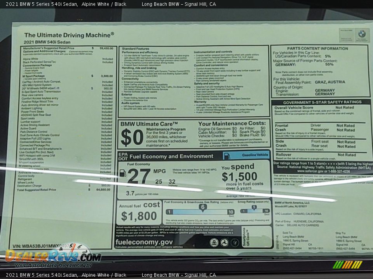Click the Fuel Economy and Environment header

[x=171, y=156]
